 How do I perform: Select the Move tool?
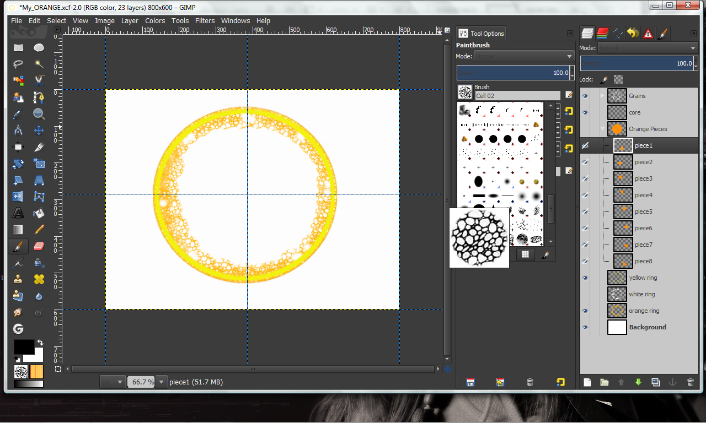pyautogui.click(x=39, y=131)
